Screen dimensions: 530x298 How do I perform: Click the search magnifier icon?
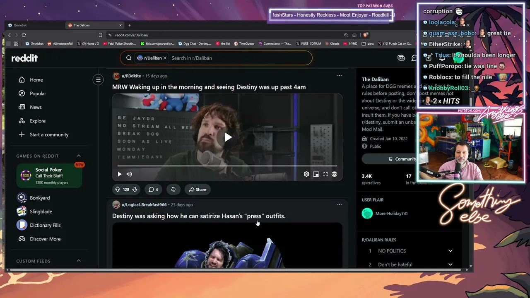point(129,58)
